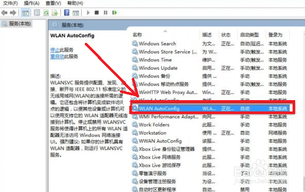The height and width of the screenshot is (192, 305).
Task: Click the gear icon beside Xbox Live 游戏保存
Action: click(135, 165)
